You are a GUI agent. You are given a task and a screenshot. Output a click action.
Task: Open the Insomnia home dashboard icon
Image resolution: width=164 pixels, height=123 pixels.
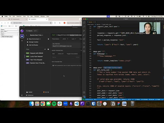pyautogui.click(x=22, y=36)
